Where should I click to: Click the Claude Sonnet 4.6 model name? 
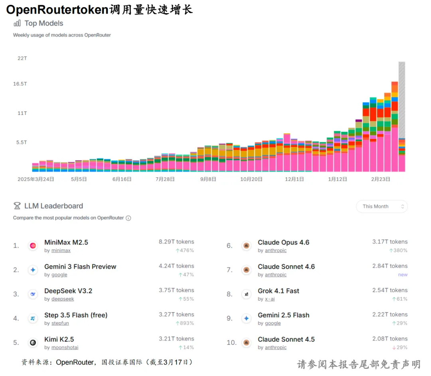(x=286, y=267)
